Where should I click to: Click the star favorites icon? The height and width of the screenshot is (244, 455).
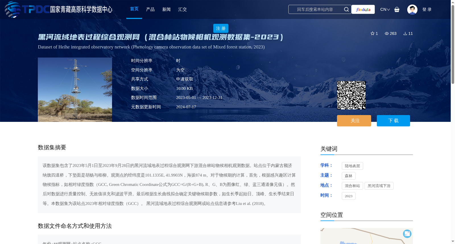point(373,33)
